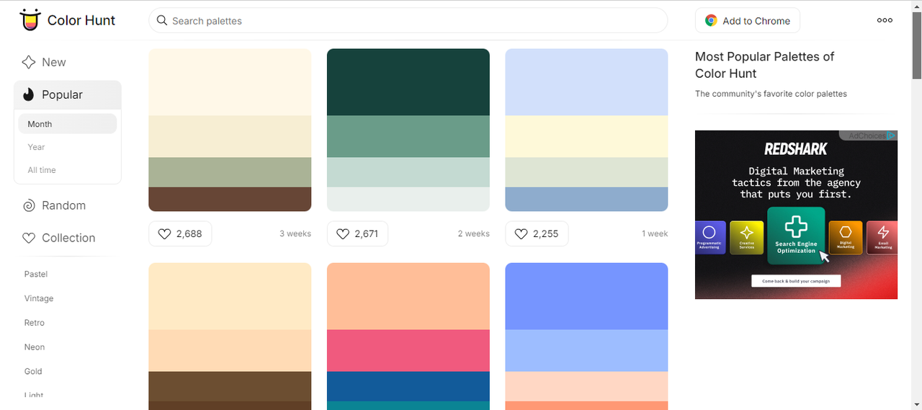Open the Collection section
922x410 pixels.
(x=68, y=238)
